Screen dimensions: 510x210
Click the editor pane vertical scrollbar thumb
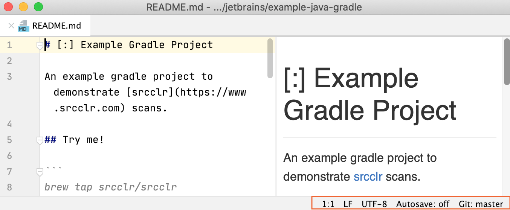[x=270, y=58]
